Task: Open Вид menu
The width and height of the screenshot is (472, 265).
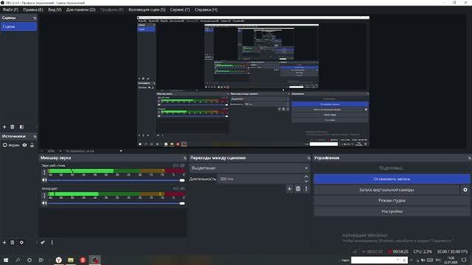Action: pos(55,10)
